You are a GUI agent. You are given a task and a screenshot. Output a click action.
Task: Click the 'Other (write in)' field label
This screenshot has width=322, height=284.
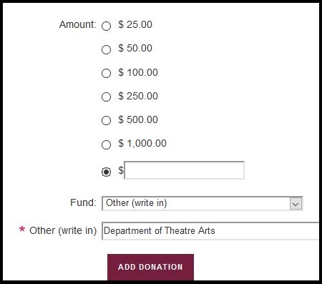pos(63,230)
